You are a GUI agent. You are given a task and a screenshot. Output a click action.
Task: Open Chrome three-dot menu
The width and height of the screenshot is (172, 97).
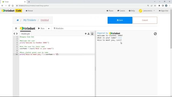click(x=170, y=6)
